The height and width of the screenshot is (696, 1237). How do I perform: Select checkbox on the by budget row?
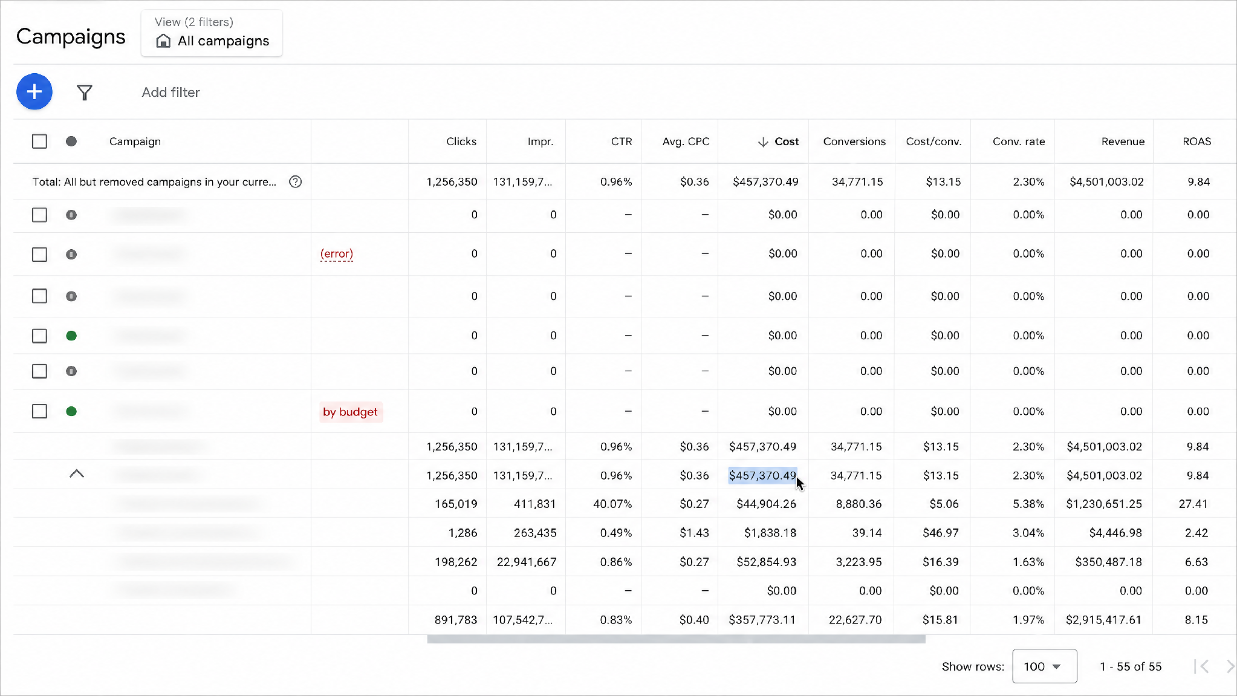point(39,412)
